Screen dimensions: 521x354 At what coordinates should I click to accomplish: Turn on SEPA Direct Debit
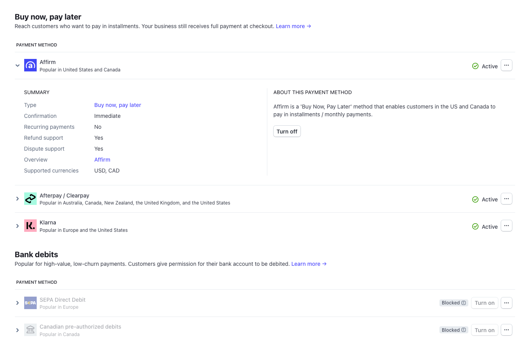pos(484,303)
